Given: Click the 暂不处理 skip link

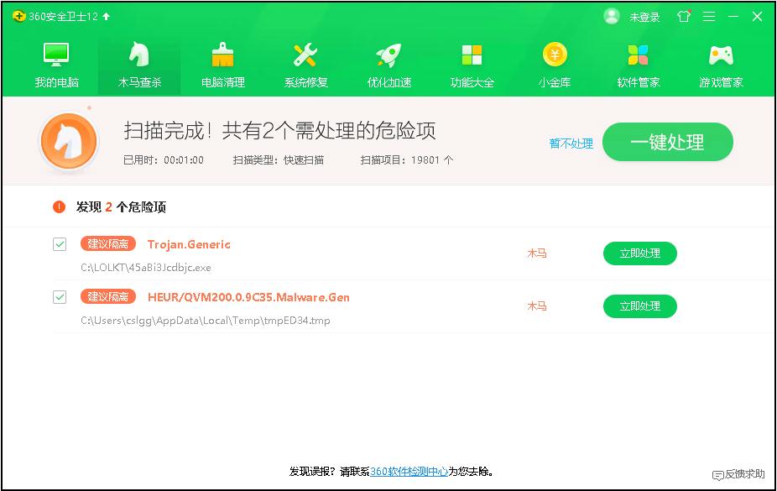Looking at the screenshot, I should 571,144.
